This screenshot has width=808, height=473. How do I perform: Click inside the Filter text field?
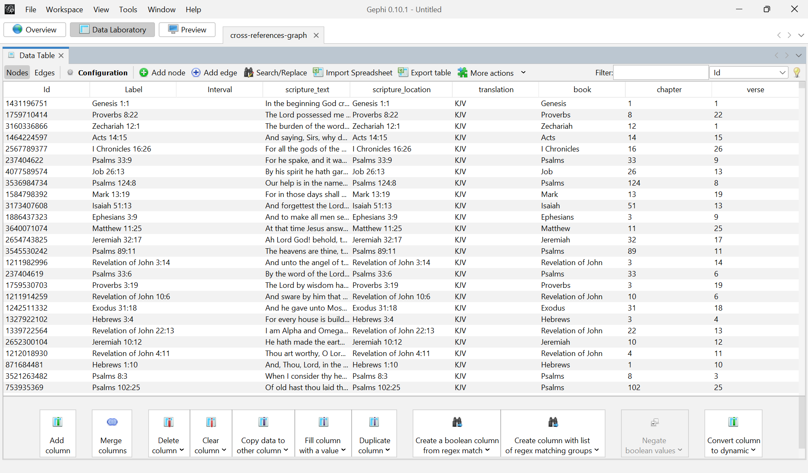click(x=661, y=72)
